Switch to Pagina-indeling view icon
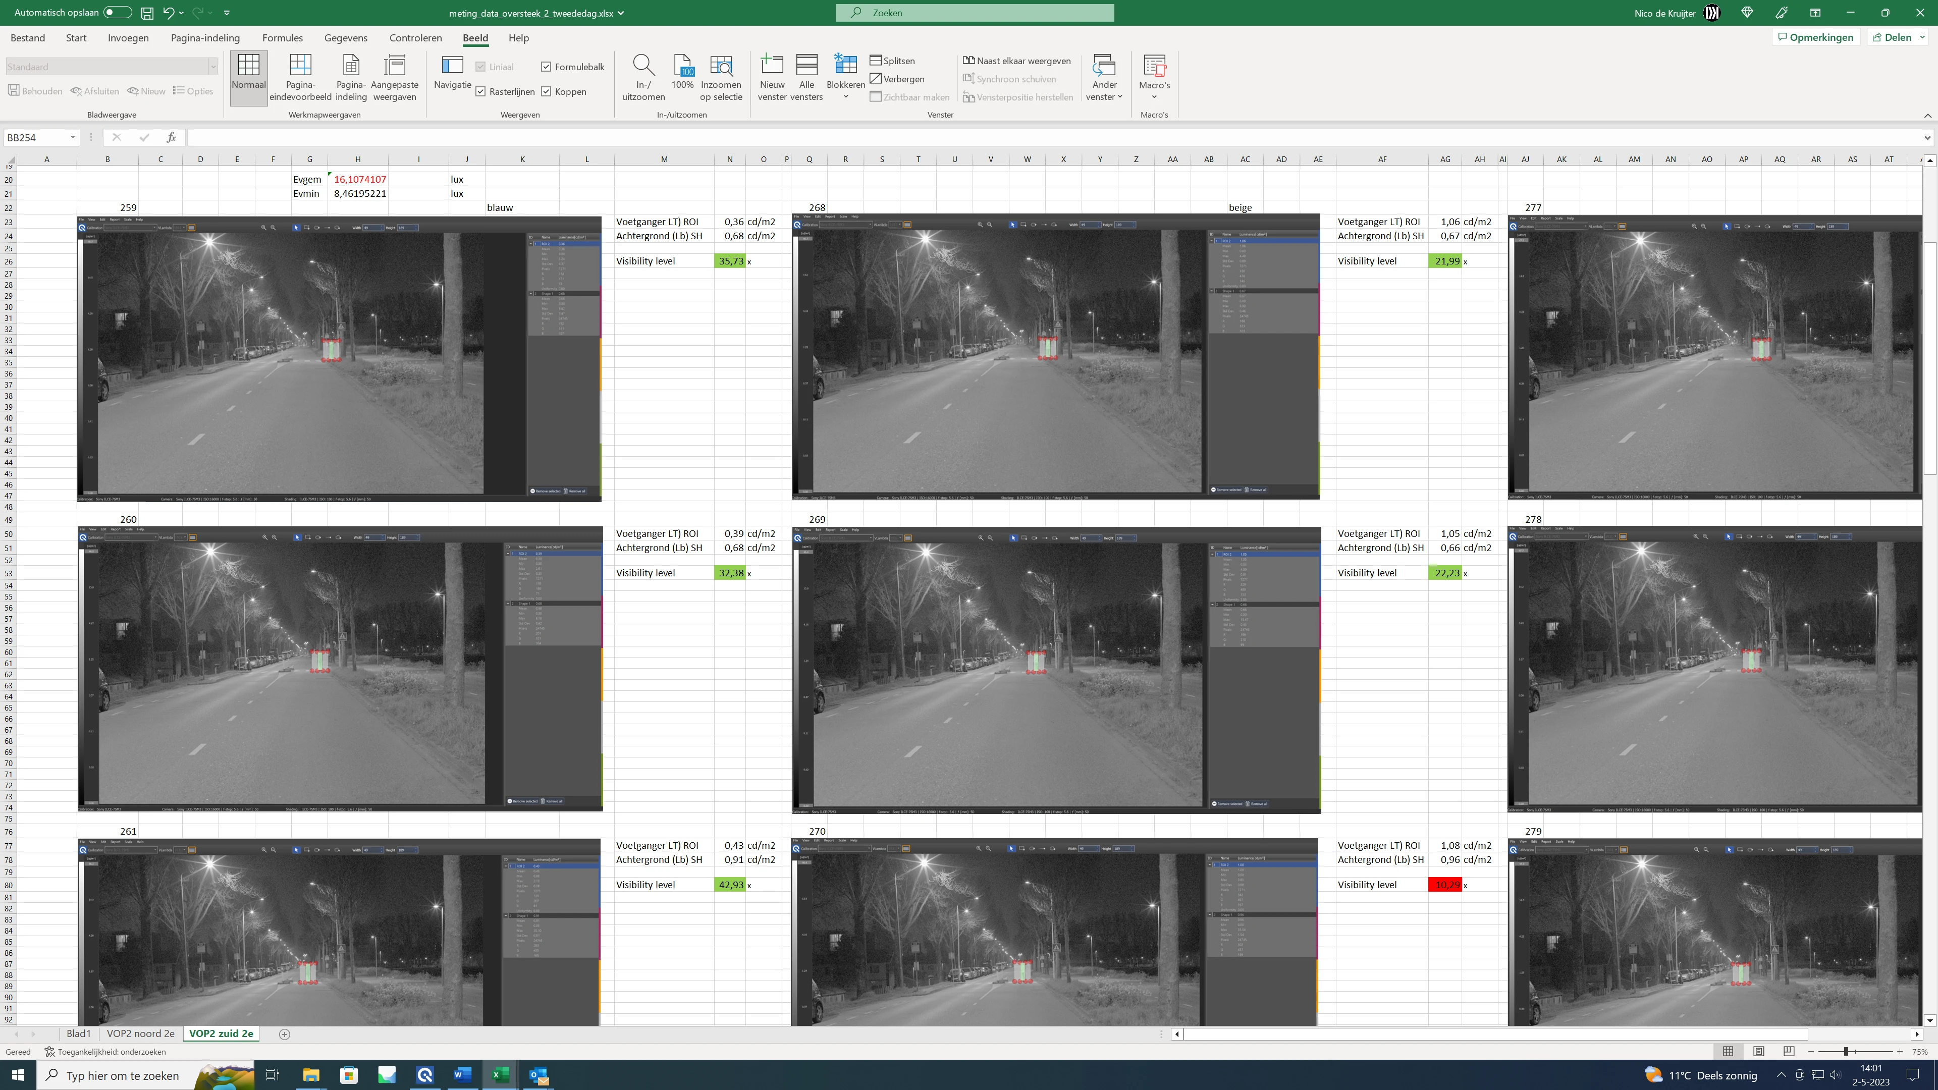The height and width of the screenshot is (1090, 1938). [x=351, y=78]
